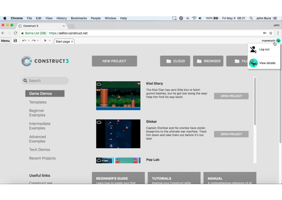Viewport: 282px width, 200px height.
Task: Open the MANUAL card
Action: pyautogui.click(x=230, y=178)
